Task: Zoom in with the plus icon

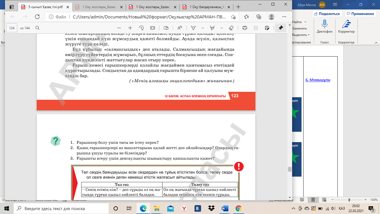Action: (130, 28)
